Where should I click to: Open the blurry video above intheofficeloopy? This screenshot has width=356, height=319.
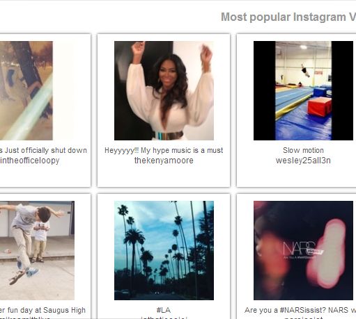(x=26, y=90)
